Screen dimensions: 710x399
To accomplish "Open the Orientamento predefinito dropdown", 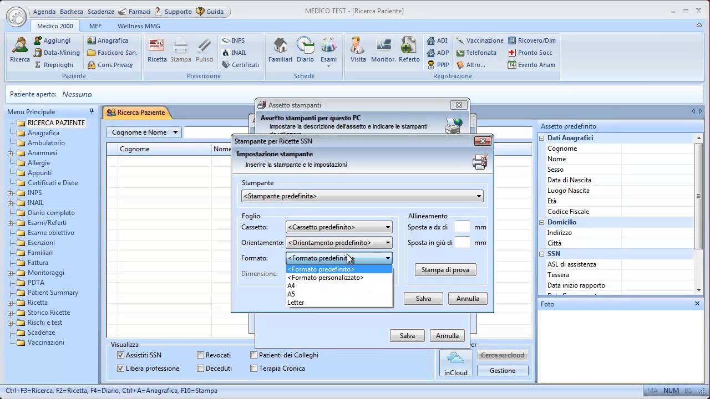I will [339, 243].
